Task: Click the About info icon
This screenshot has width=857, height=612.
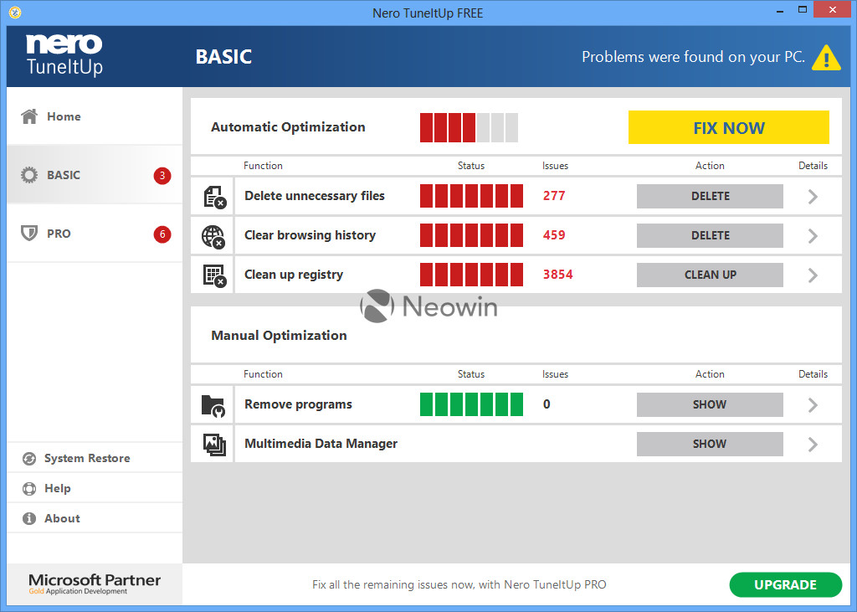Action: coord(29,518)
